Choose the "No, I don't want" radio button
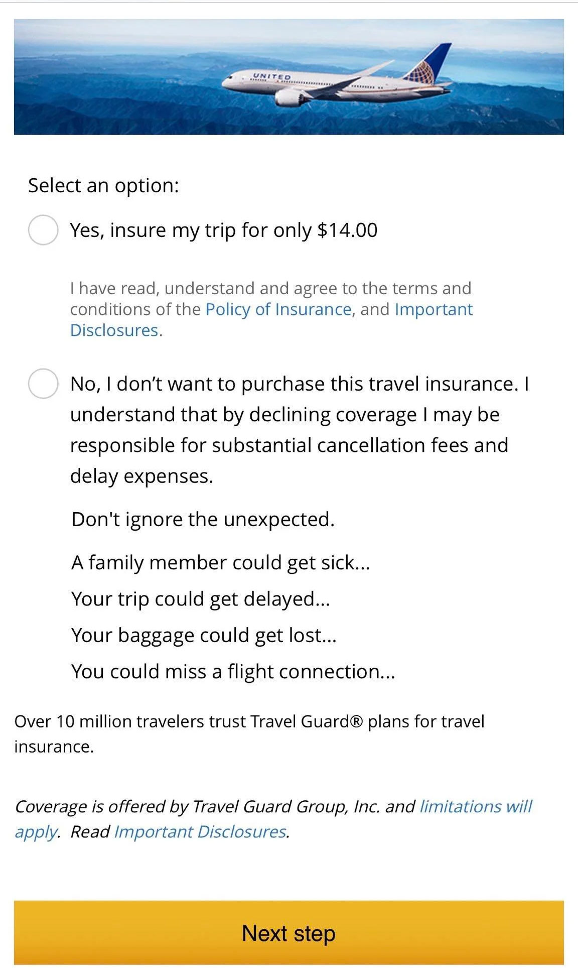 coord(43,384)
